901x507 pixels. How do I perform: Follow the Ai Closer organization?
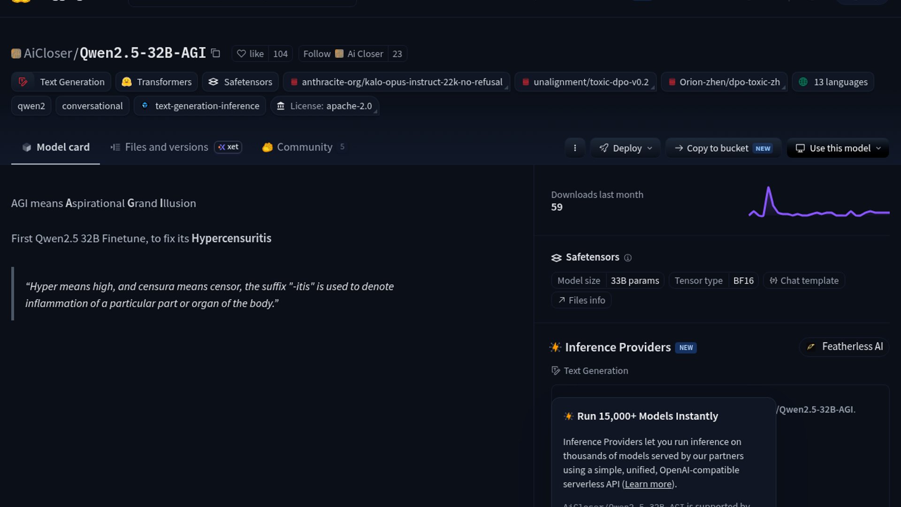(x=344, y=54)
